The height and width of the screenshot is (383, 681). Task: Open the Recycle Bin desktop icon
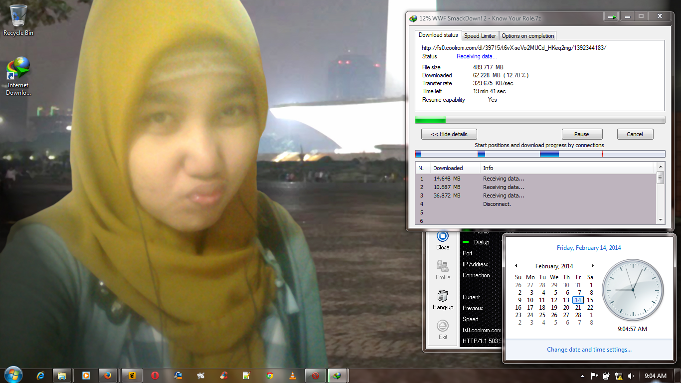18,20
